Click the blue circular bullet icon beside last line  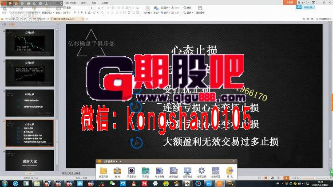pyautogui.click(x=136, y=143)
